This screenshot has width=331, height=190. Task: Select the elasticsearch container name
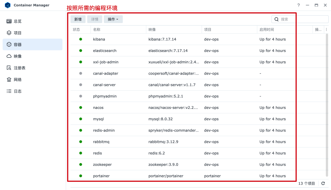(105, 50)
